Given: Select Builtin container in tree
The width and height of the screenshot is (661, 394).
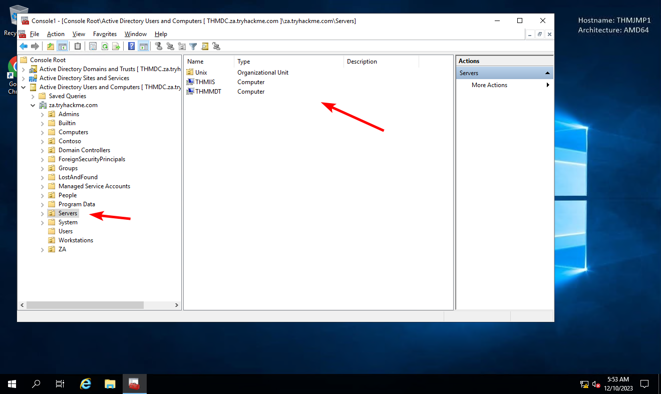Looking at the screenshot, I should (67, 123).
